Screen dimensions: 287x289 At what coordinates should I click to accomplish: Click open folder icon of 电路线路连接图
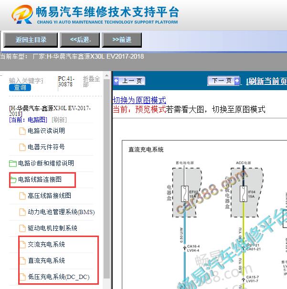[x=13, y=180]
